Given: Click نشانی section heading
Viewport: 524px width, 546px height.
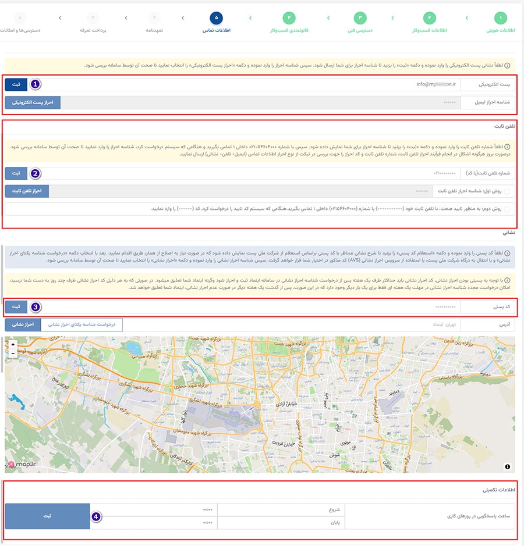Looking at the screenshot, I should click(509, 233).
